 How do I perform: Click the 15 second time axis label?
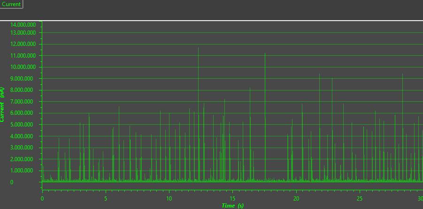232,198
